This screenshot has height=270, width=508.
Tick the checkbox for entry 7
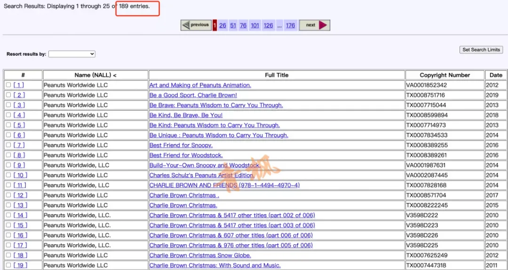coord(8,145)
